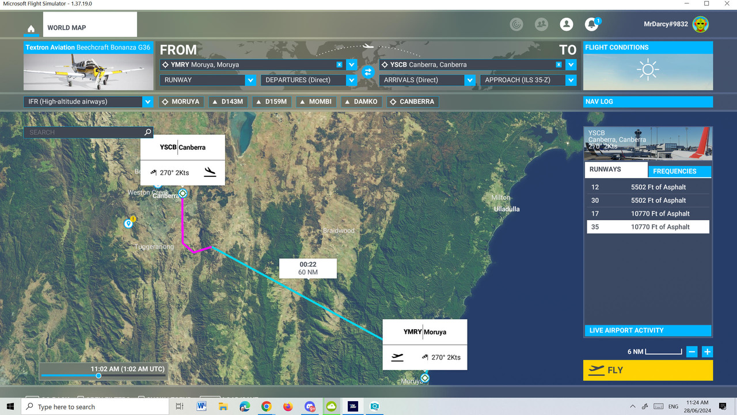Click the friends/social icon in the top bar

click(x=541, y=24)
